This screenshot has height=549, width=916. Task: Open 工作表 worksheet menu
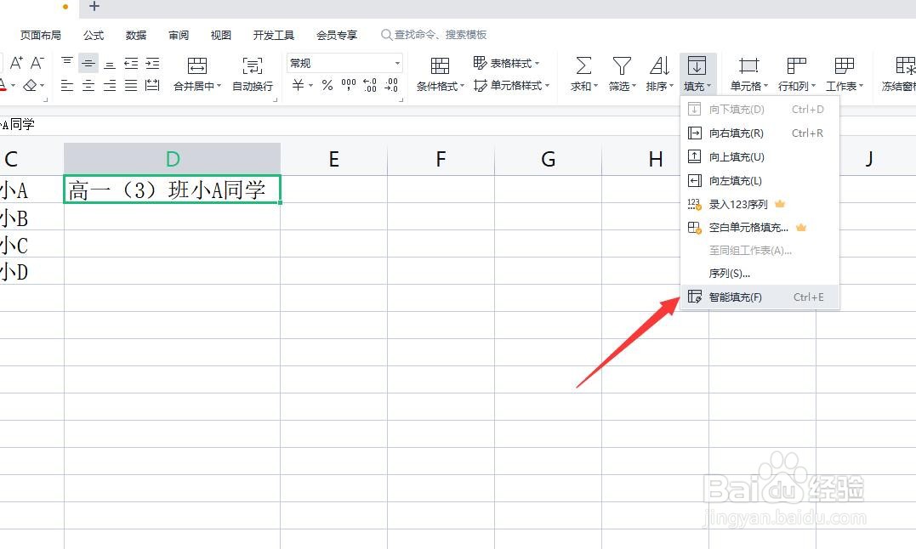845,74
